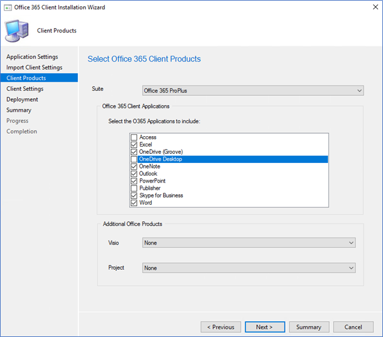
Task: Click the Summary button at bottom
Action: (x=309, y=327)
